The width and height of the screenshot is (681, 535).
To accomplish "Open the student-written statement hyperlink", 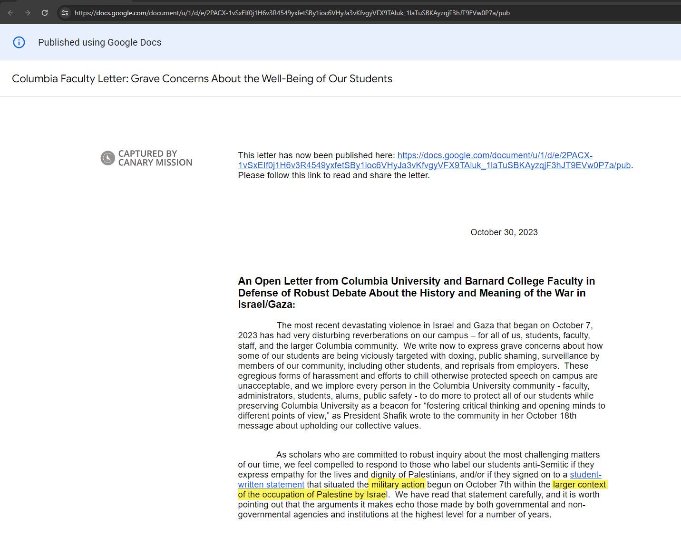I will (x=271, y=484).
